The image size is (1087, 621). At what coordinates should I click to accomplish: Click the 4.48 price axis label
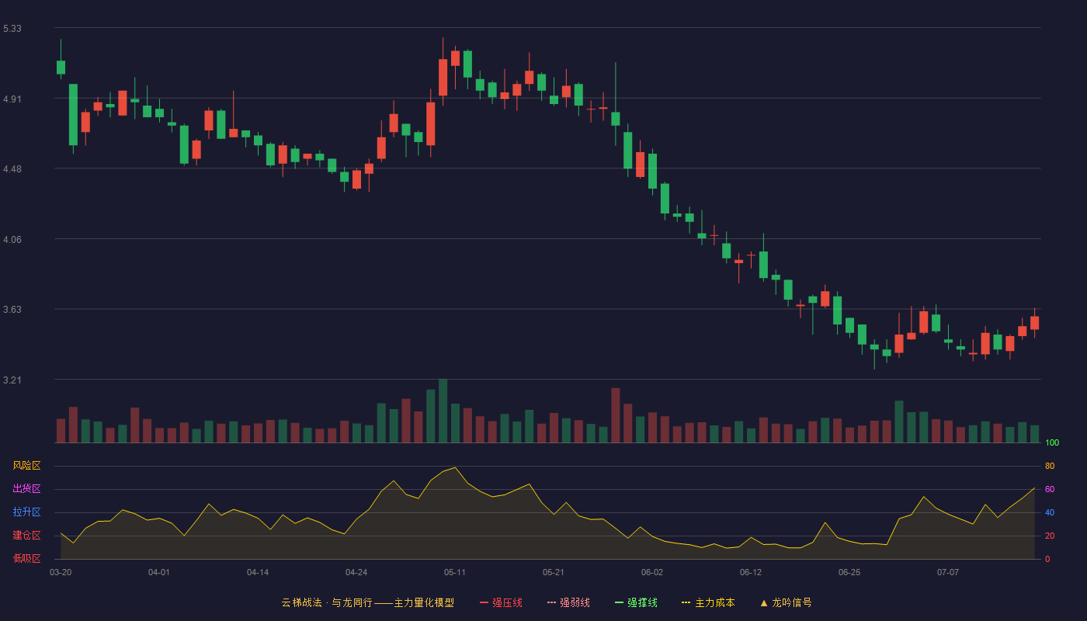12,169
